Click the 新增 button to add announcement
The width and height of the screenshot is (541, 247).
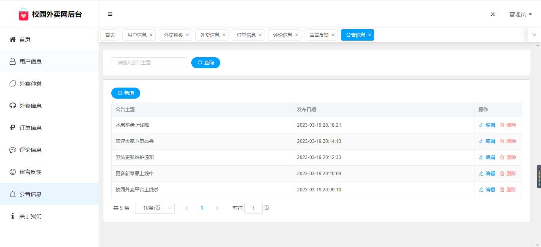(x=126, y=93)
